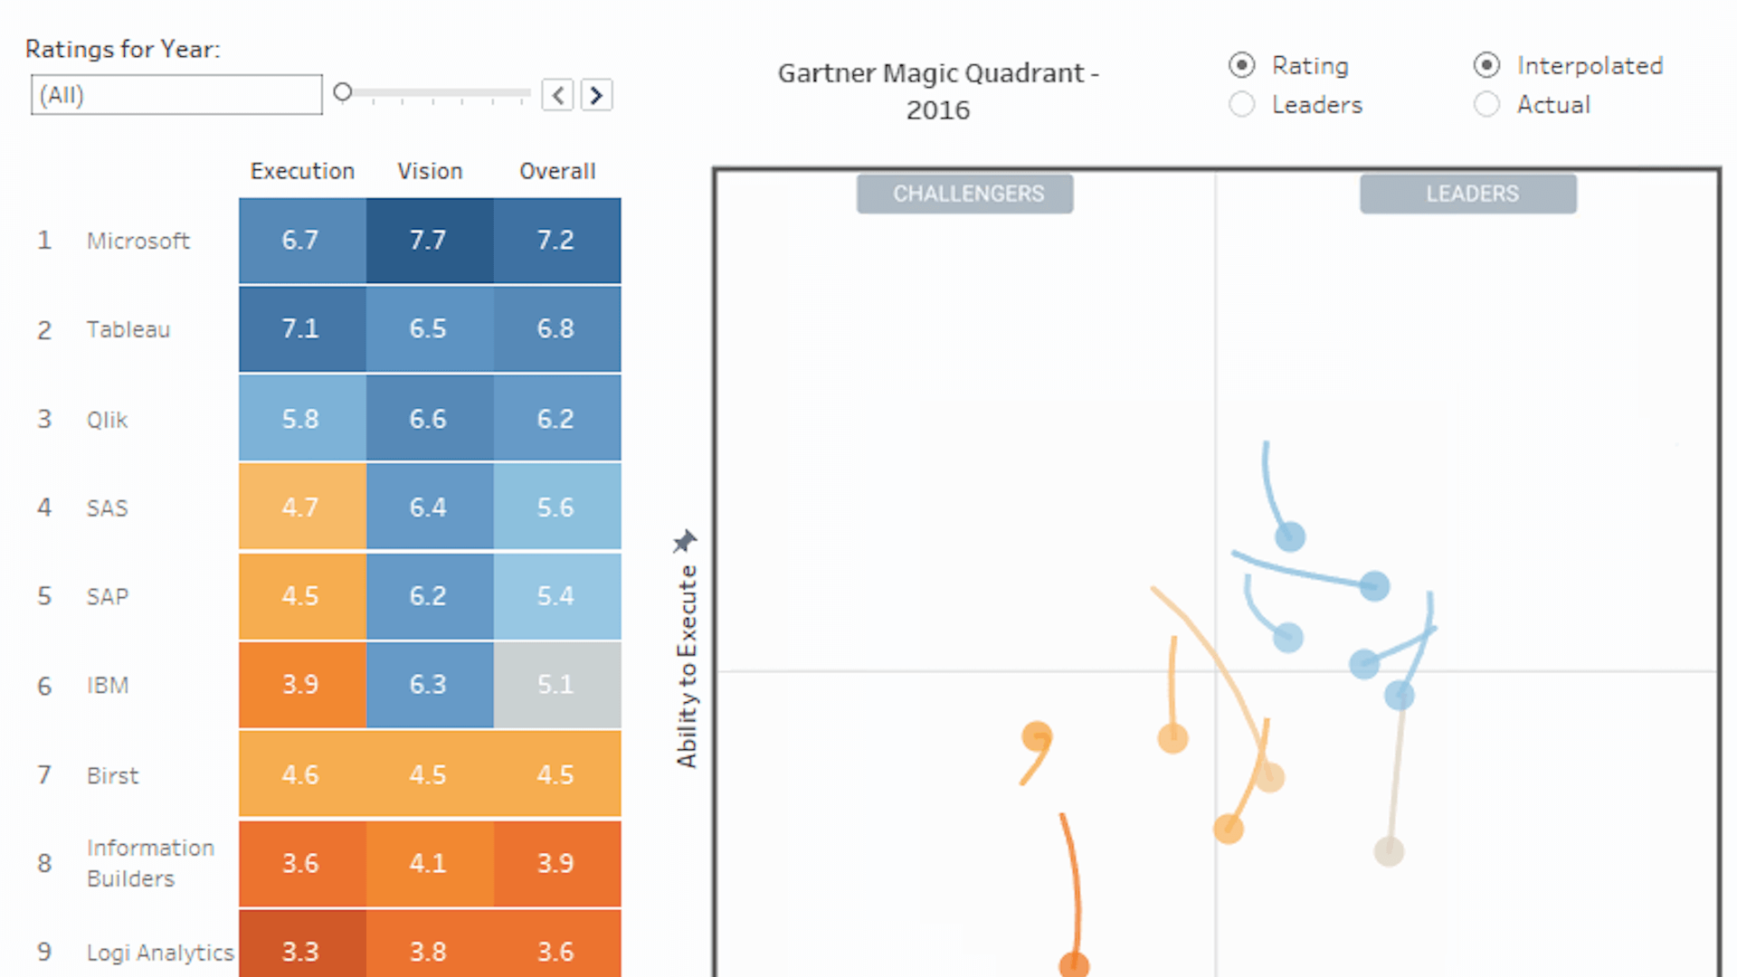Click the Microsoft row label

click(x=138, y=241)
